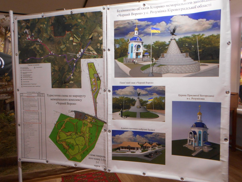Viewport: 242px width, 182px height.
Task: Click the 'Пам'ятний знак «Чорний Ворон»' caption
Action: [138, 82]
